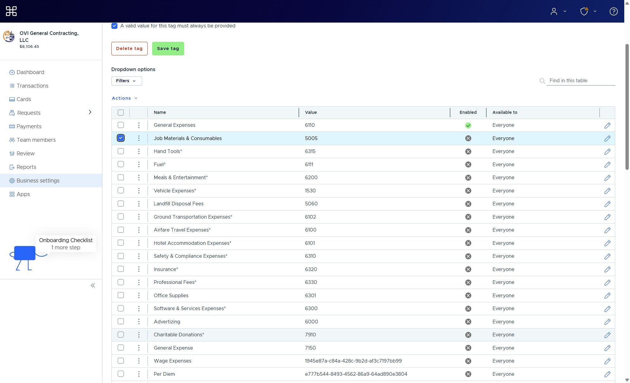Toggle the select-all checkbox in table header
Screen dimensions: 630x383
(121, 113)
